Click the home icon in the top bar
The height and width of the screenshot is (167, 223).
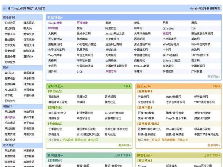pyautogui.click(x=5, y=8)
